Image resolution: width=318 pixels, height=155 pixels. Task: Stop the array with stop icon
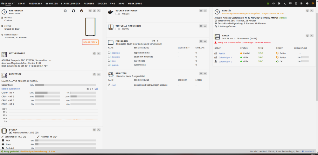point(65,11)
